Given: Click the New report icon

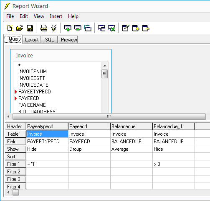Looking at the screenshot, I should coord(10,28).
